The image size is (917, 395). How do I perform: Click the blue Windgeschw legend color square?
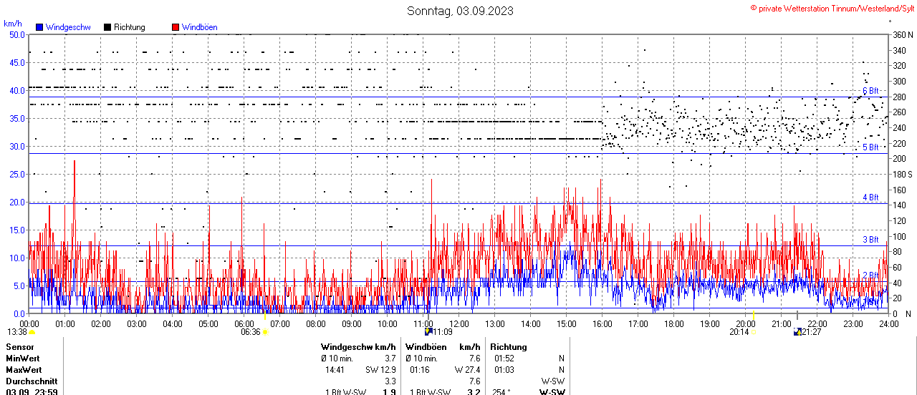click(39, 27)
